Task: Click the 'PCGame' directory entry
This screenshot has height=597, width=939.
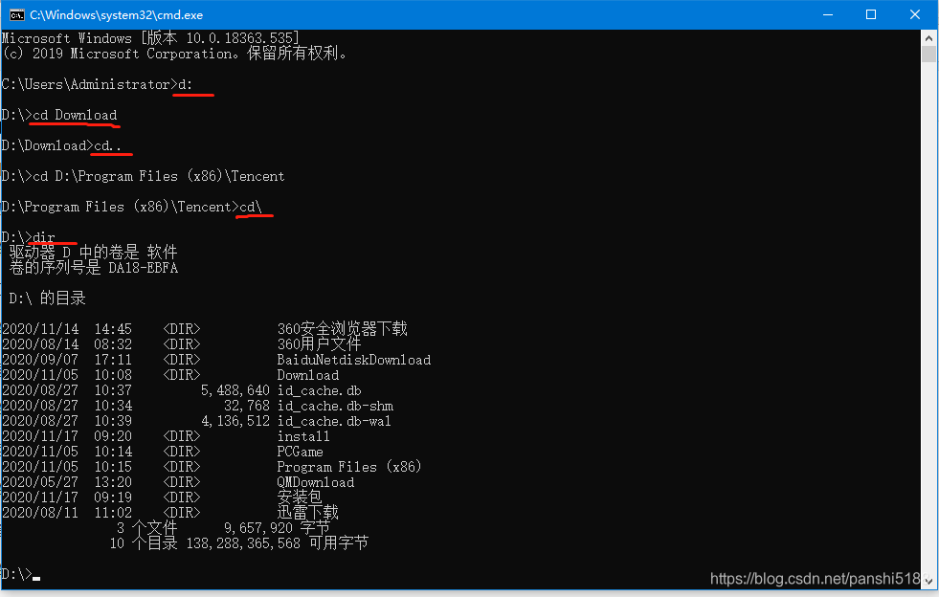Action: 300,452
